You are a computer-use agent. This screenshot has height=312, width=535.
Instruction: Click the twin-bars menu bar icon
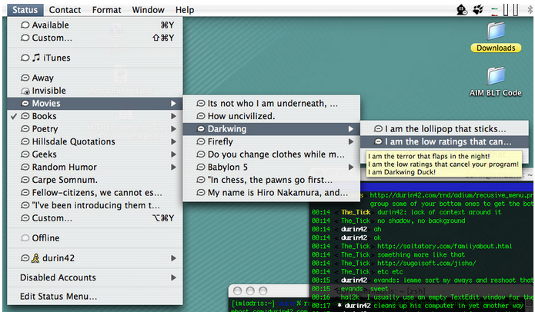coord(510,9)
